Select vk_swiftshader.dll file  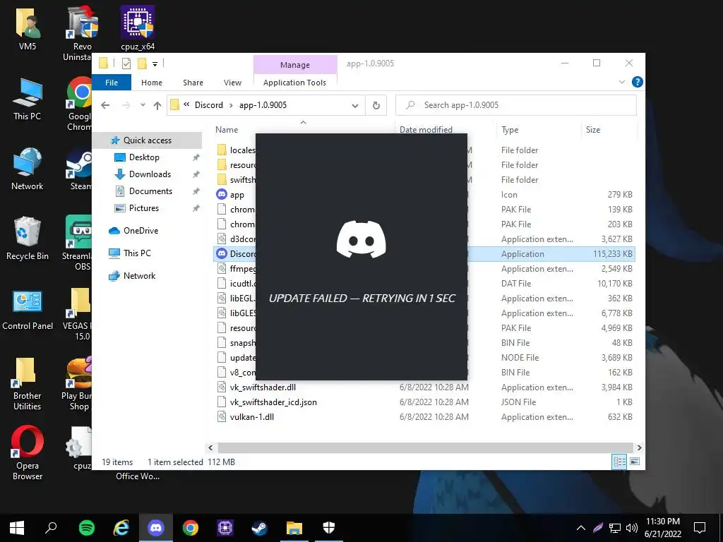[x=263, y=387]
